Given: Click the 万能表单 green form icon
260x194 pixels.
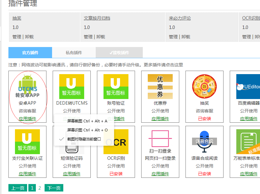Looking at the screenshot, I should 248,141.
